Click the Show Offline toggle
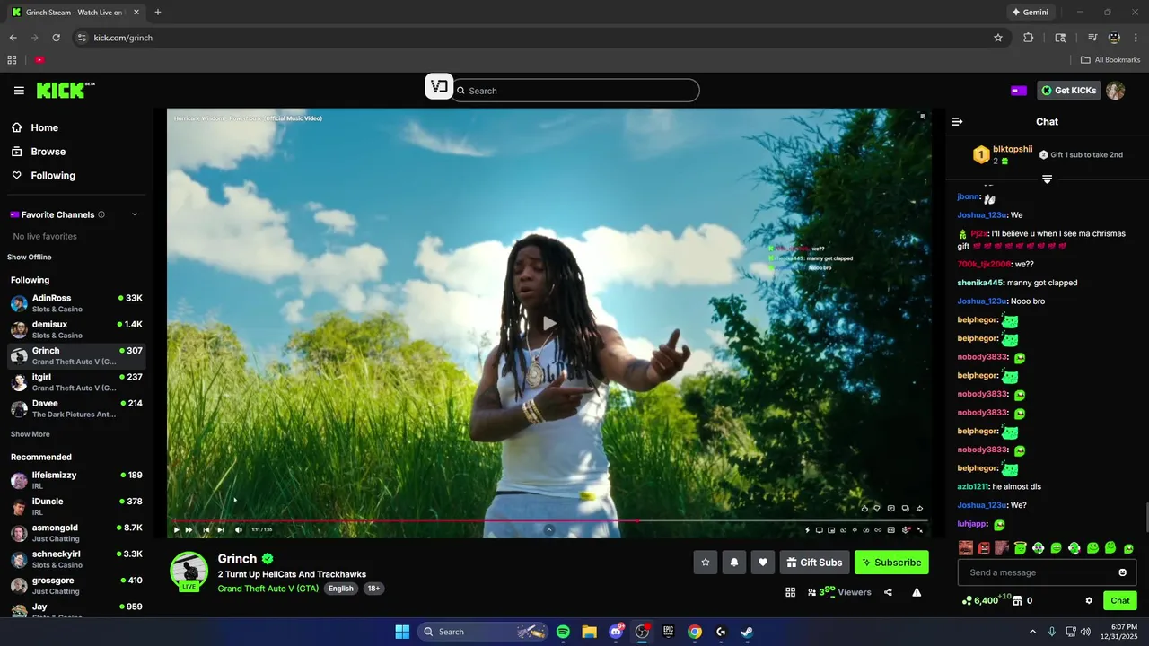This screenshot has height=646, width=1149. point(30,258)
